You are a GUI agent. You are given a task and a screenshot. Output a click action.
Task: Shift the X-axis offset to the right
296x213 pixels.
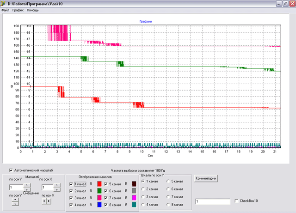49,202
